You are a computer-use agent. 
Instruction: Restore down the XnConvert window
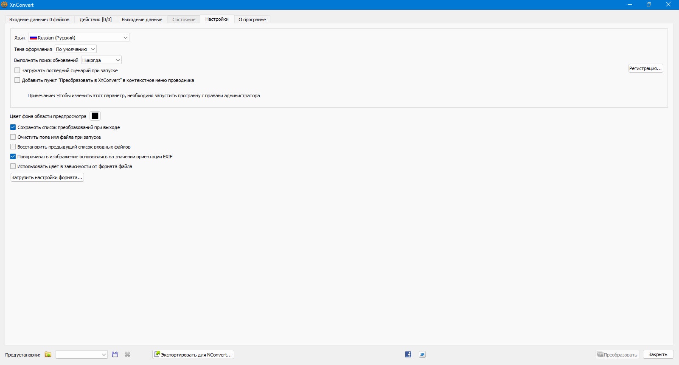[648, 5]
